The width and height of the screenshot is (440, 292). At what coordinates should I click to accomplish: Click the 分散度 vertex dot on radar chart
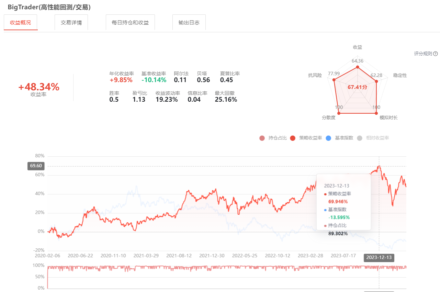(x=338, y=113)
